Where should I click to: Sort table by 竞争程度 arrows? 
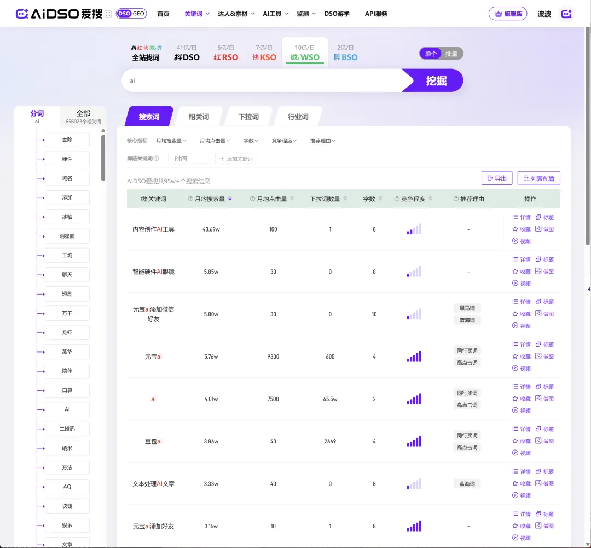point(431,199)
